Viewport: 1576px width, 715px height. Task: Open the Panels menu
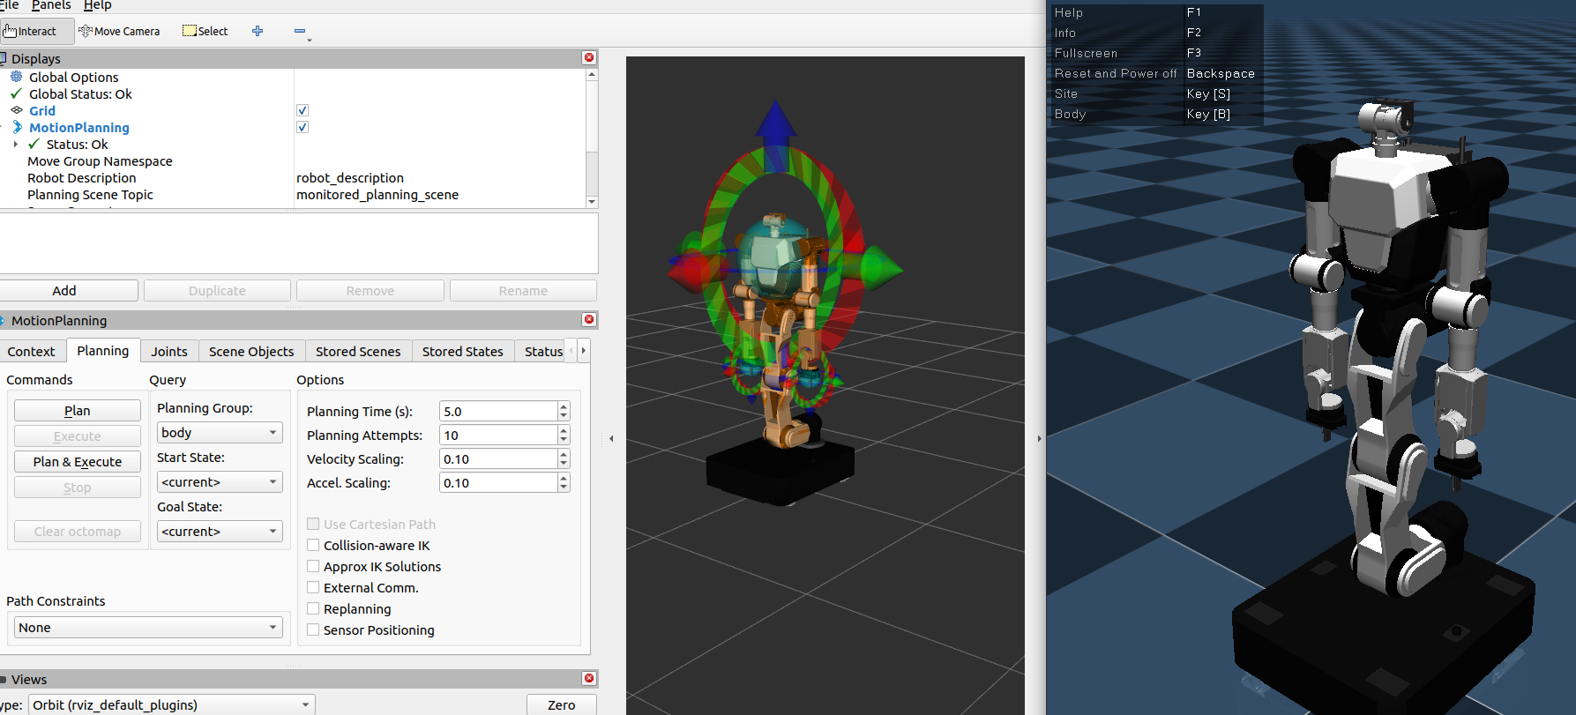tap(51, 5)
